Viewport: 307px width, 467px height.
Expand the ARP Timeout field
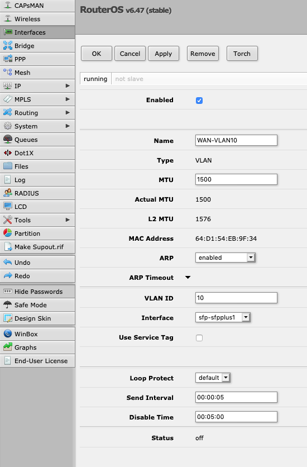tap(188, 278)
